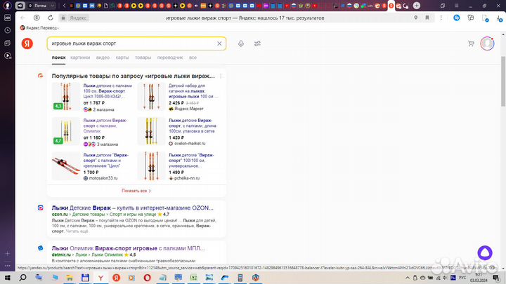Viewport: 506px width, 284px height.
Task: Open the user profile avatar
Action: 487,43
